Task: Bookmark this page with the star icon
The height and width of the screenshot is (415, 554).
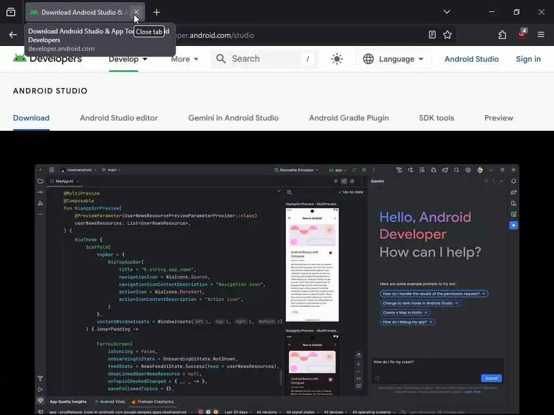Action: click(447, 35)
